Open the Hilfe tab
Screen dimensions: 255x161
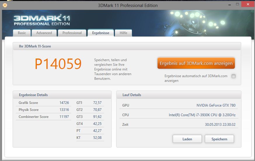pyautogui.click(x=123, y=33)
